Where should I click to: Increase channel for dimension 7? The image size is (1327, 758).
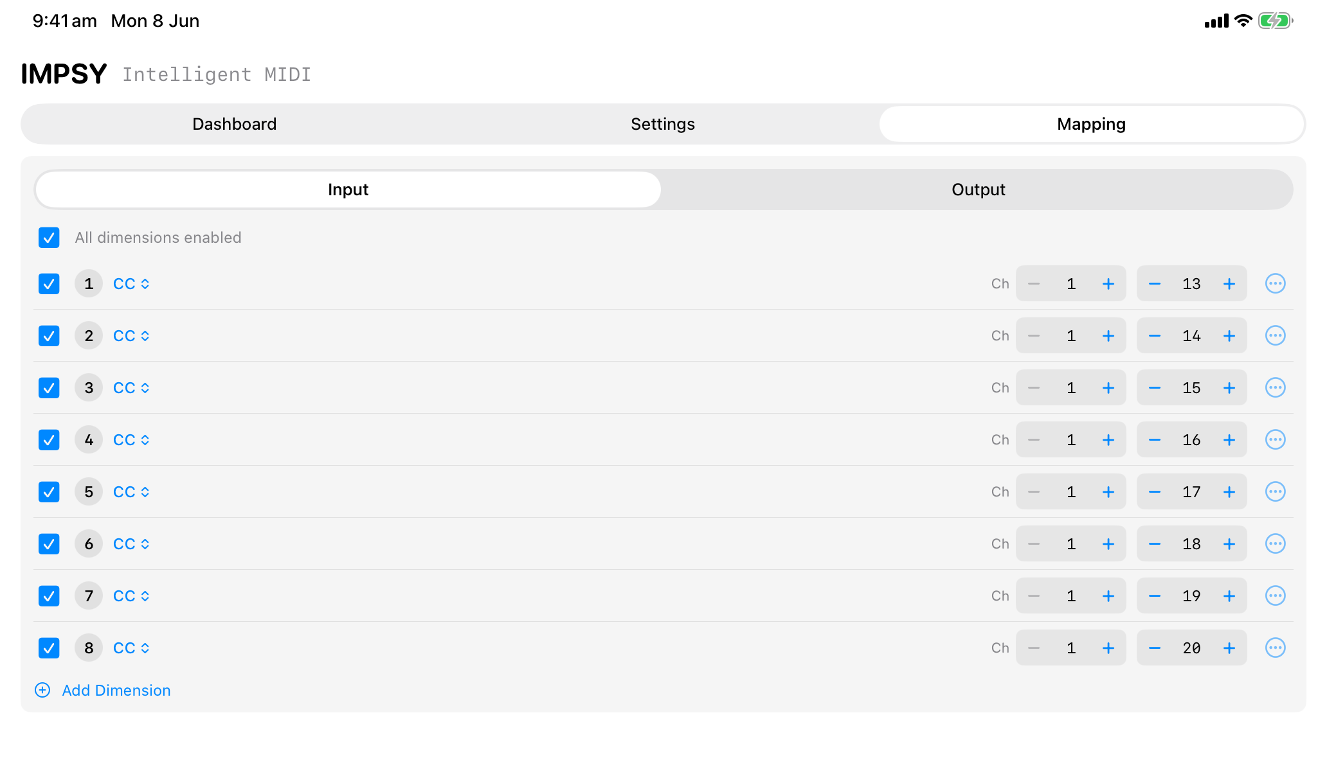coord(1108,595)
